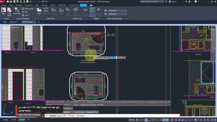217x122 pixels.
Task: Toggle snap mode in status bar
Action: point(140,120)
